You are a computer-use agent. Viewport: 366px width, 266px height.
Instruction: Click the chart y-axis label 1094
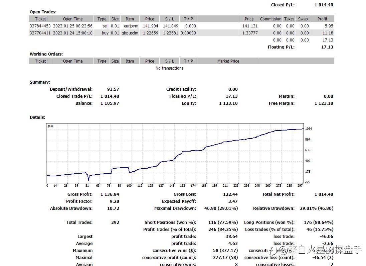(308, 129)
